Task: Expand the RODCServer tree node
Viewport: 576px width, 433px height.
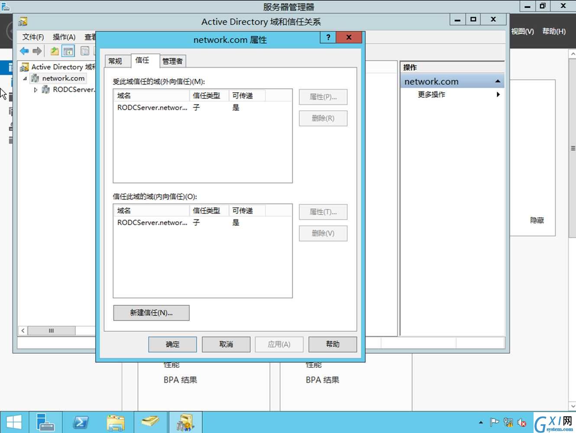Action: (36, 90)
